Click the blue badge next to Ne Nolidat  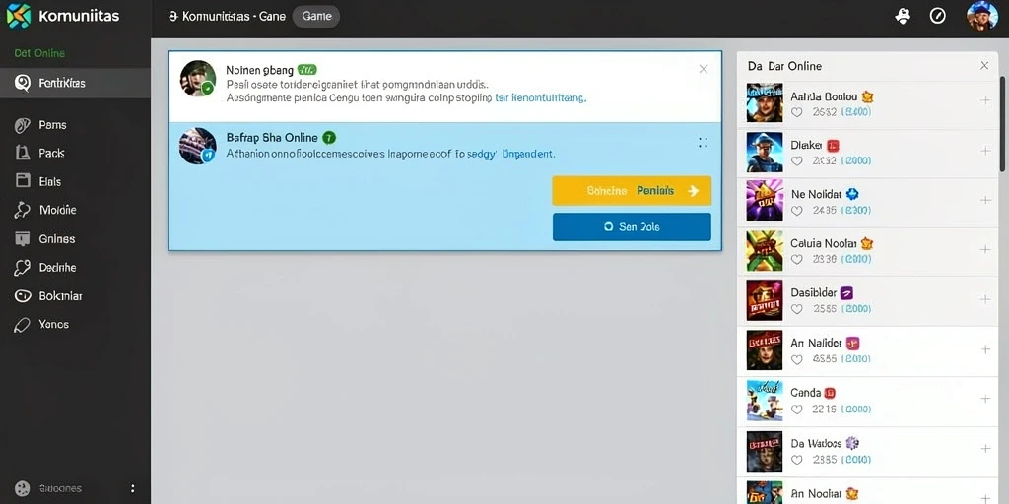pyautogui.click(x=853, y=194)
